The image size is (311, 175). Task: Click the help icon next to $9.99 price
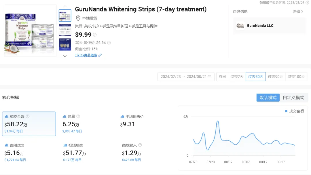(x=95, y=35)
